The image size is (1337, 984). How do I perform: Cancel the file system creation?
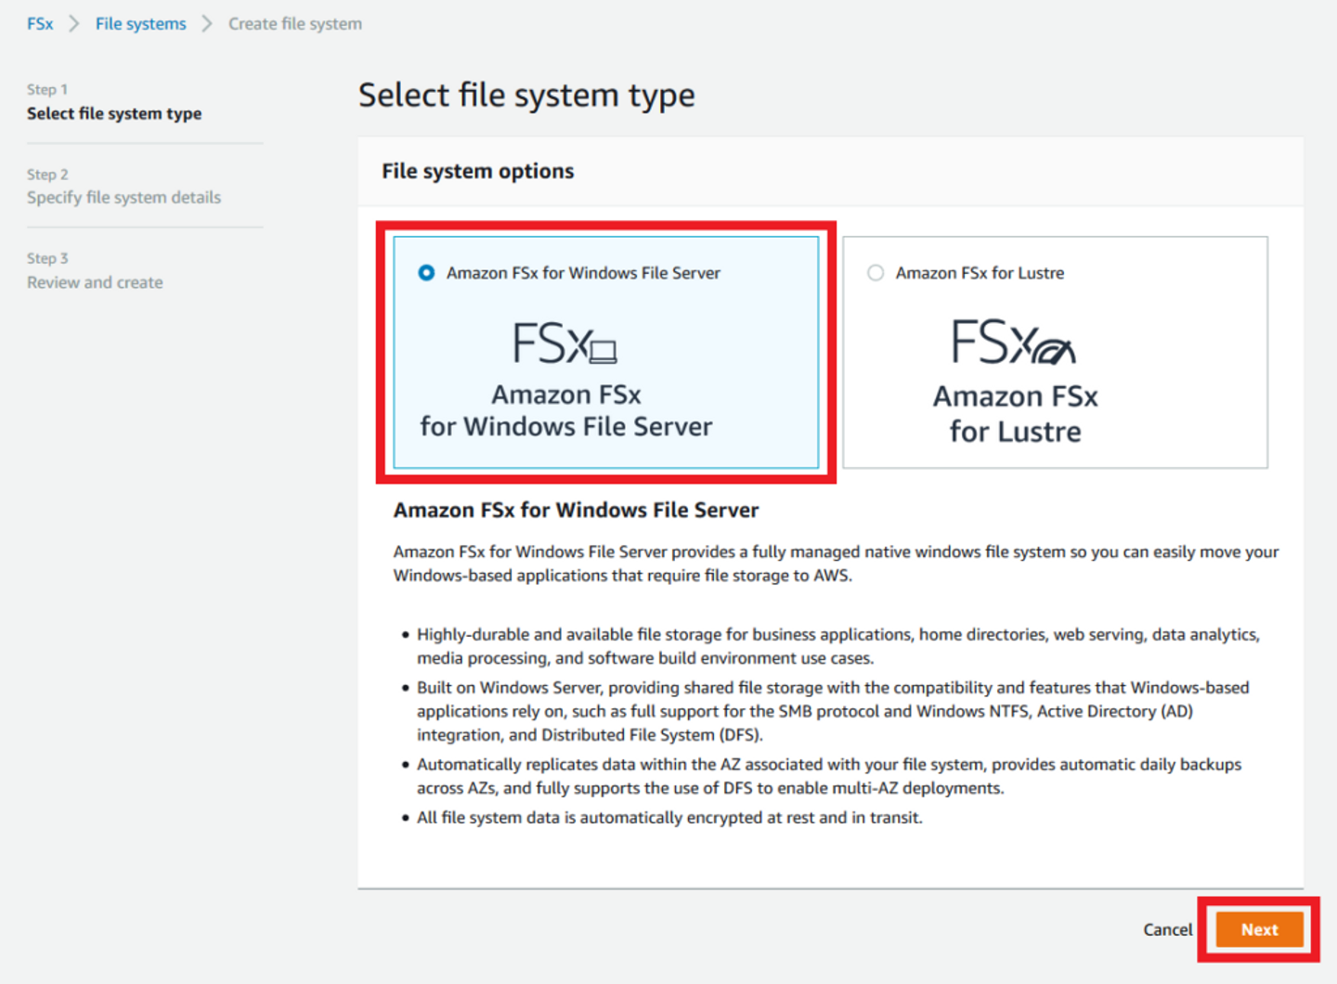click(1167, 929)
